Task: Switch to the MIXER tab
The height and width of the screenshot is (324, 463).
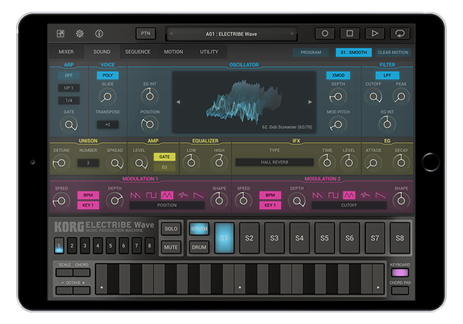Action: [x=66, y=52]
